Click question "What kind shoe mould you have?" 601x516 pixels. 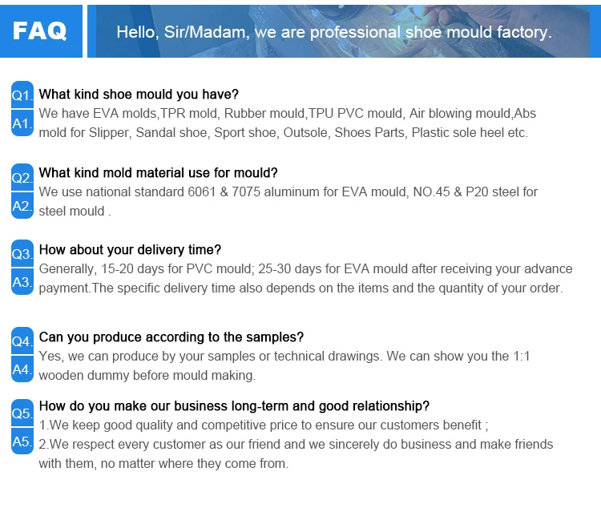pyautogui.click(x=139, y=95)
